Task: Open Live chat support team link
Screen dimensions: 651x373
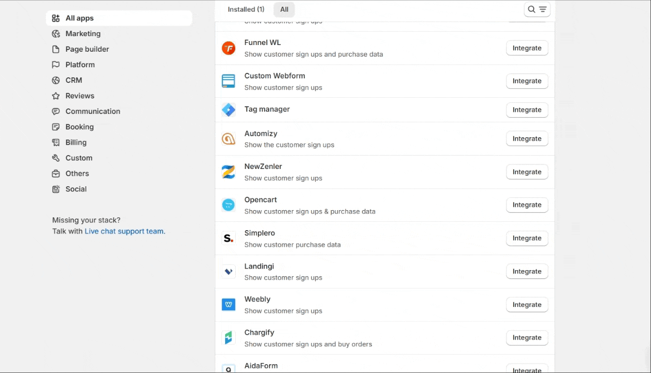Action: pos(125,232)
